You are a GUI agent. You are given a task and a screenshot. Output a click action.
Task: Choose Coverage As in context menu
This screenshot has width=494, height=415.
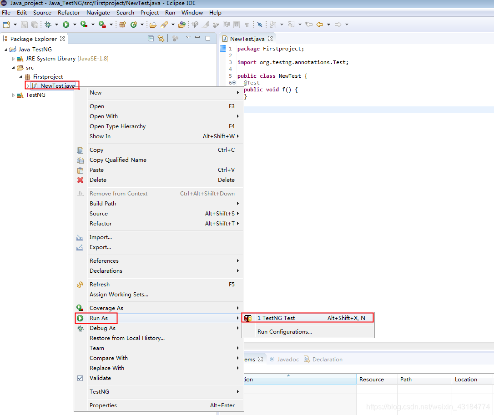[x=159, y=308]
